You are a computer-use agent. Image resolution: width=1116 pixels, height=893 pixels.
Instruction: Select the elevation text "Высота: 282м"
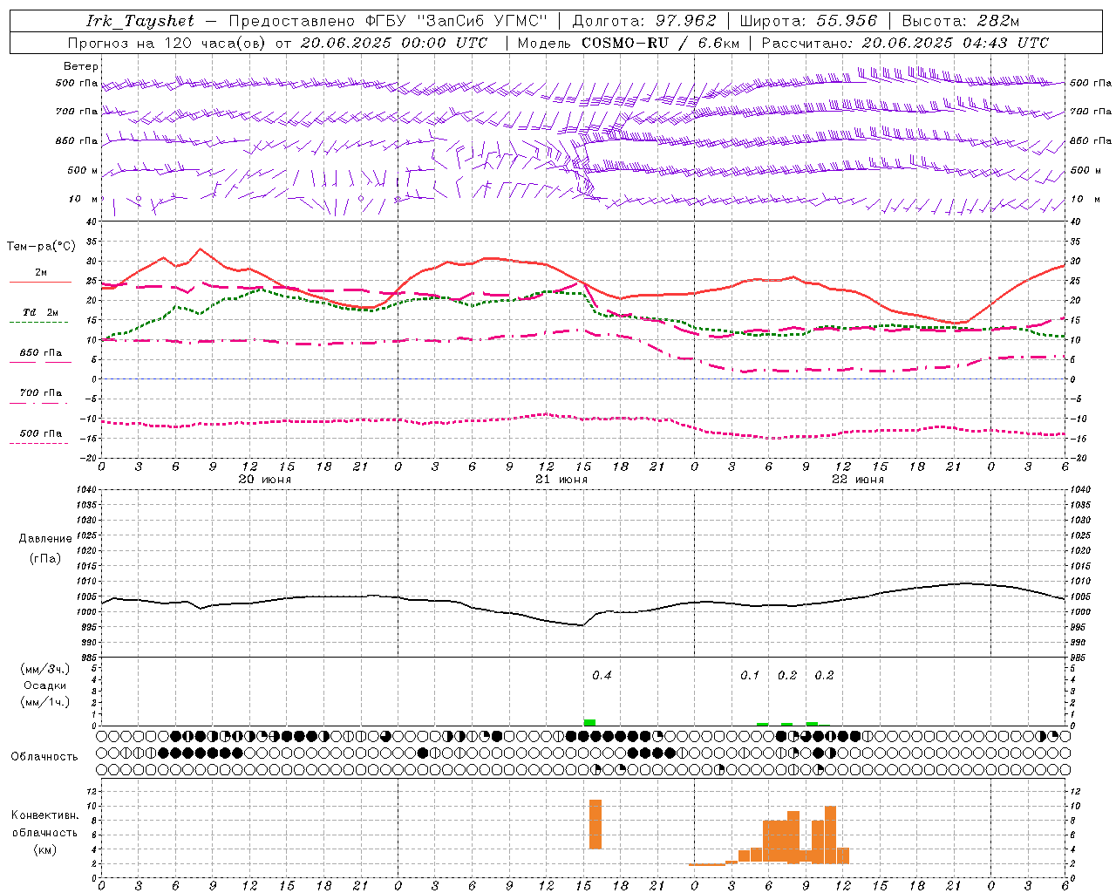pos(961,21)
